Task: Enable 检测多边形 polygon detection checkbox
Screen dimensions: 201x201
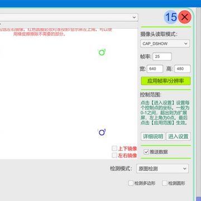Action: coord(131,183)
